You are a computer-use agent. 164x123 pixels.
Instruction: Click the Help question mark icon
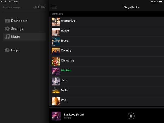(x=7, y=50)
